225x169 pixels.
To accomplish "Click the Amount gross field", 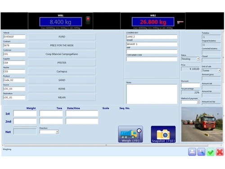I will (x=211, y=78).
